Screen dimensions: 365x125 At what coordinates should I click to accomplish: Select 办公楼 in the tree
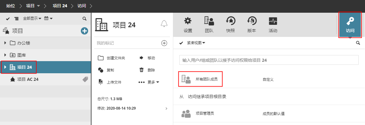tap(24, 43)
